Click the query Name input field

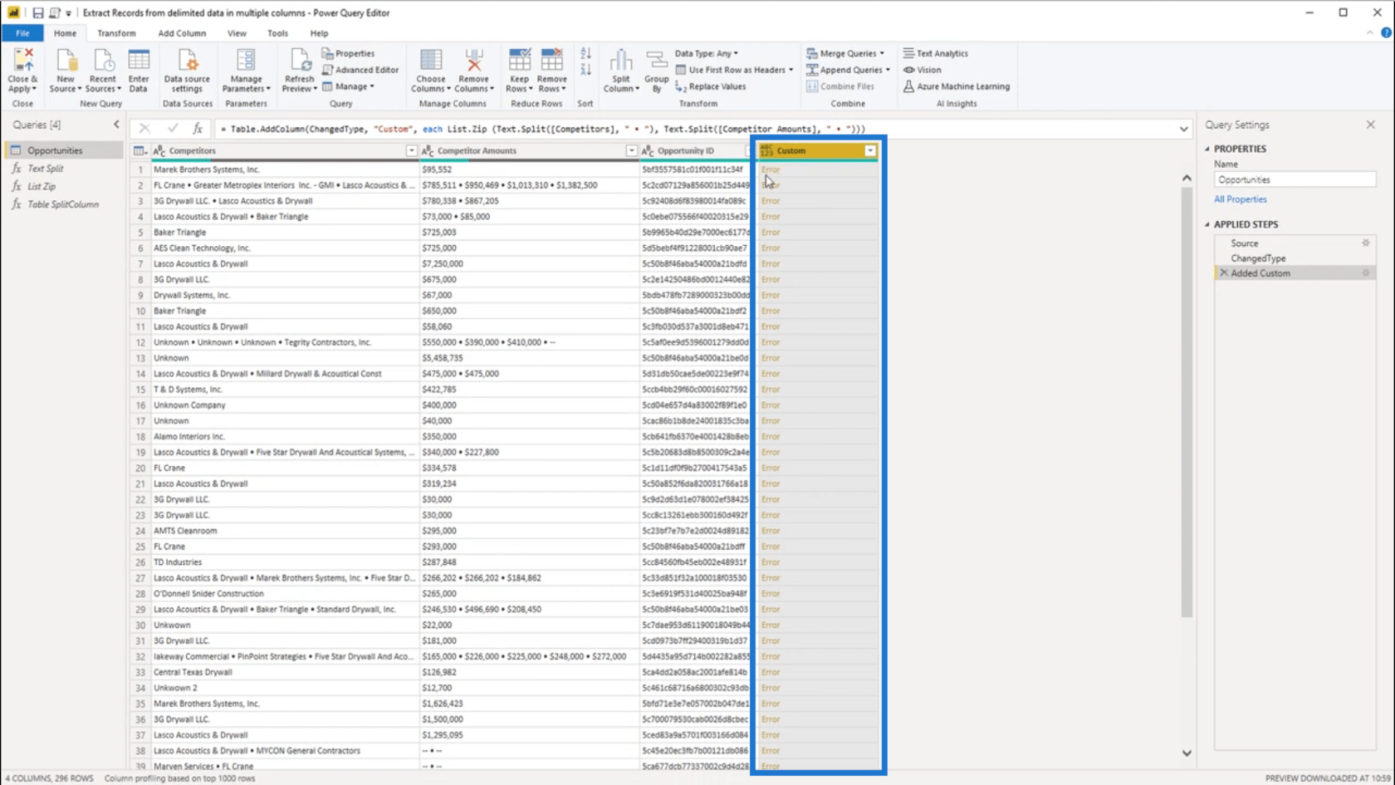pyautogui.click(x=1295, y=179)
